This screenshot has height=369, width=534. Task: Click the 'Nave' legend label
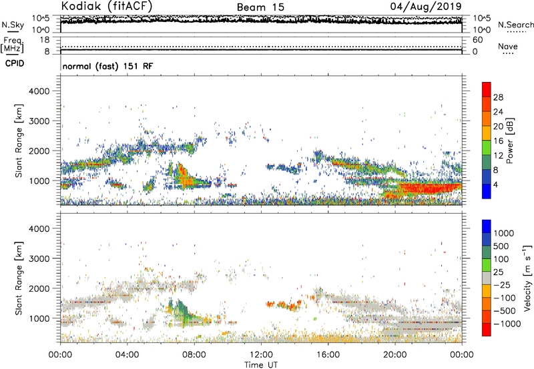click(508, 47)
